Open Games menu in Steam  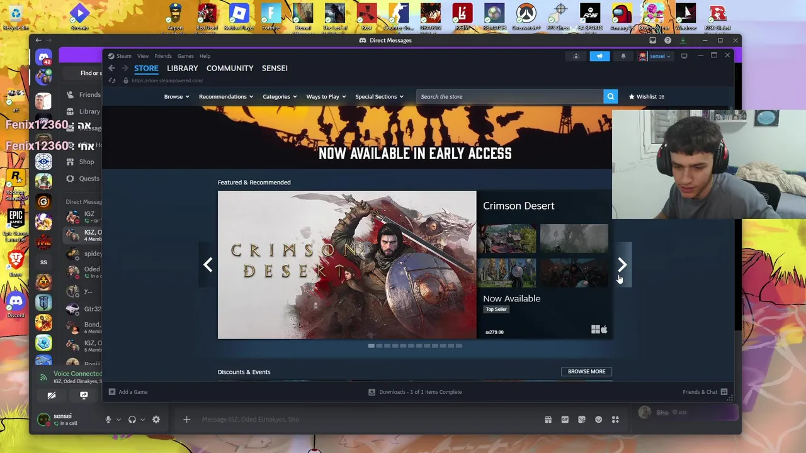[185, 56]
